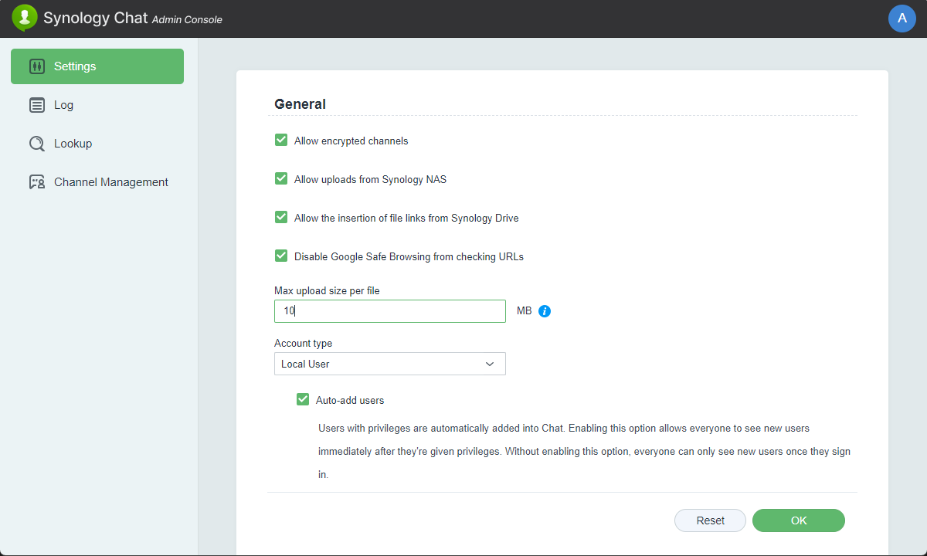Viewport: 927px width, 556px height.
Task: Go to the Log section
Action: 63,105
